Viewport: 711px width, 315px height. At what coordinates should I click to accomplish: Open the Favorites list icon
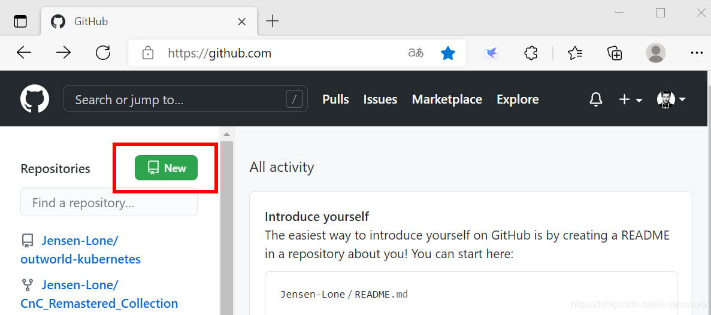pos(575,53)
